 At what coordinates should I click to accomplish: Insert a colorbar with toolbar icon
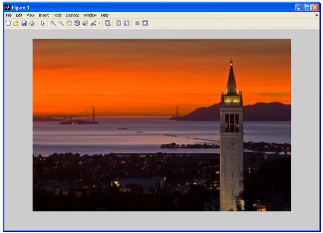[119, 23]
